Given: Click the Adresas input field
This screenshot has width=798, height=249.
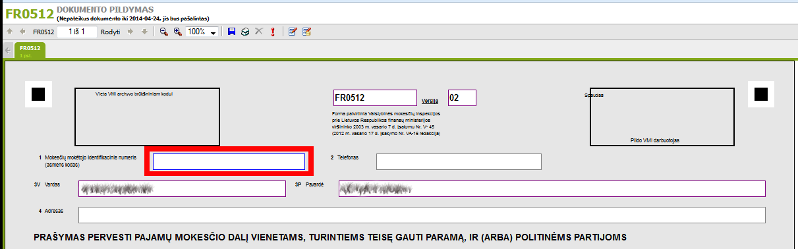Looking at the screenshot, I should pos(422,215).
